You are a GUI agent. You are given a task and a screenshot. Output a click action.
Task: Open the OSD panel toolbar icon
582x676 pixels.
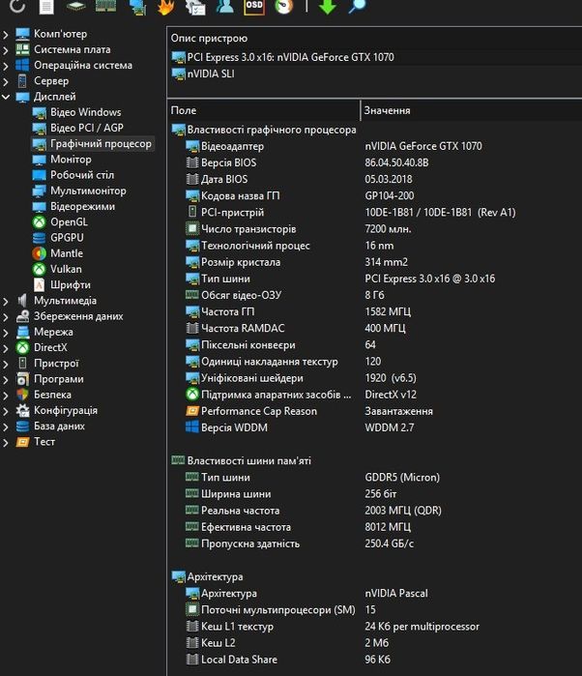[254, 7]
